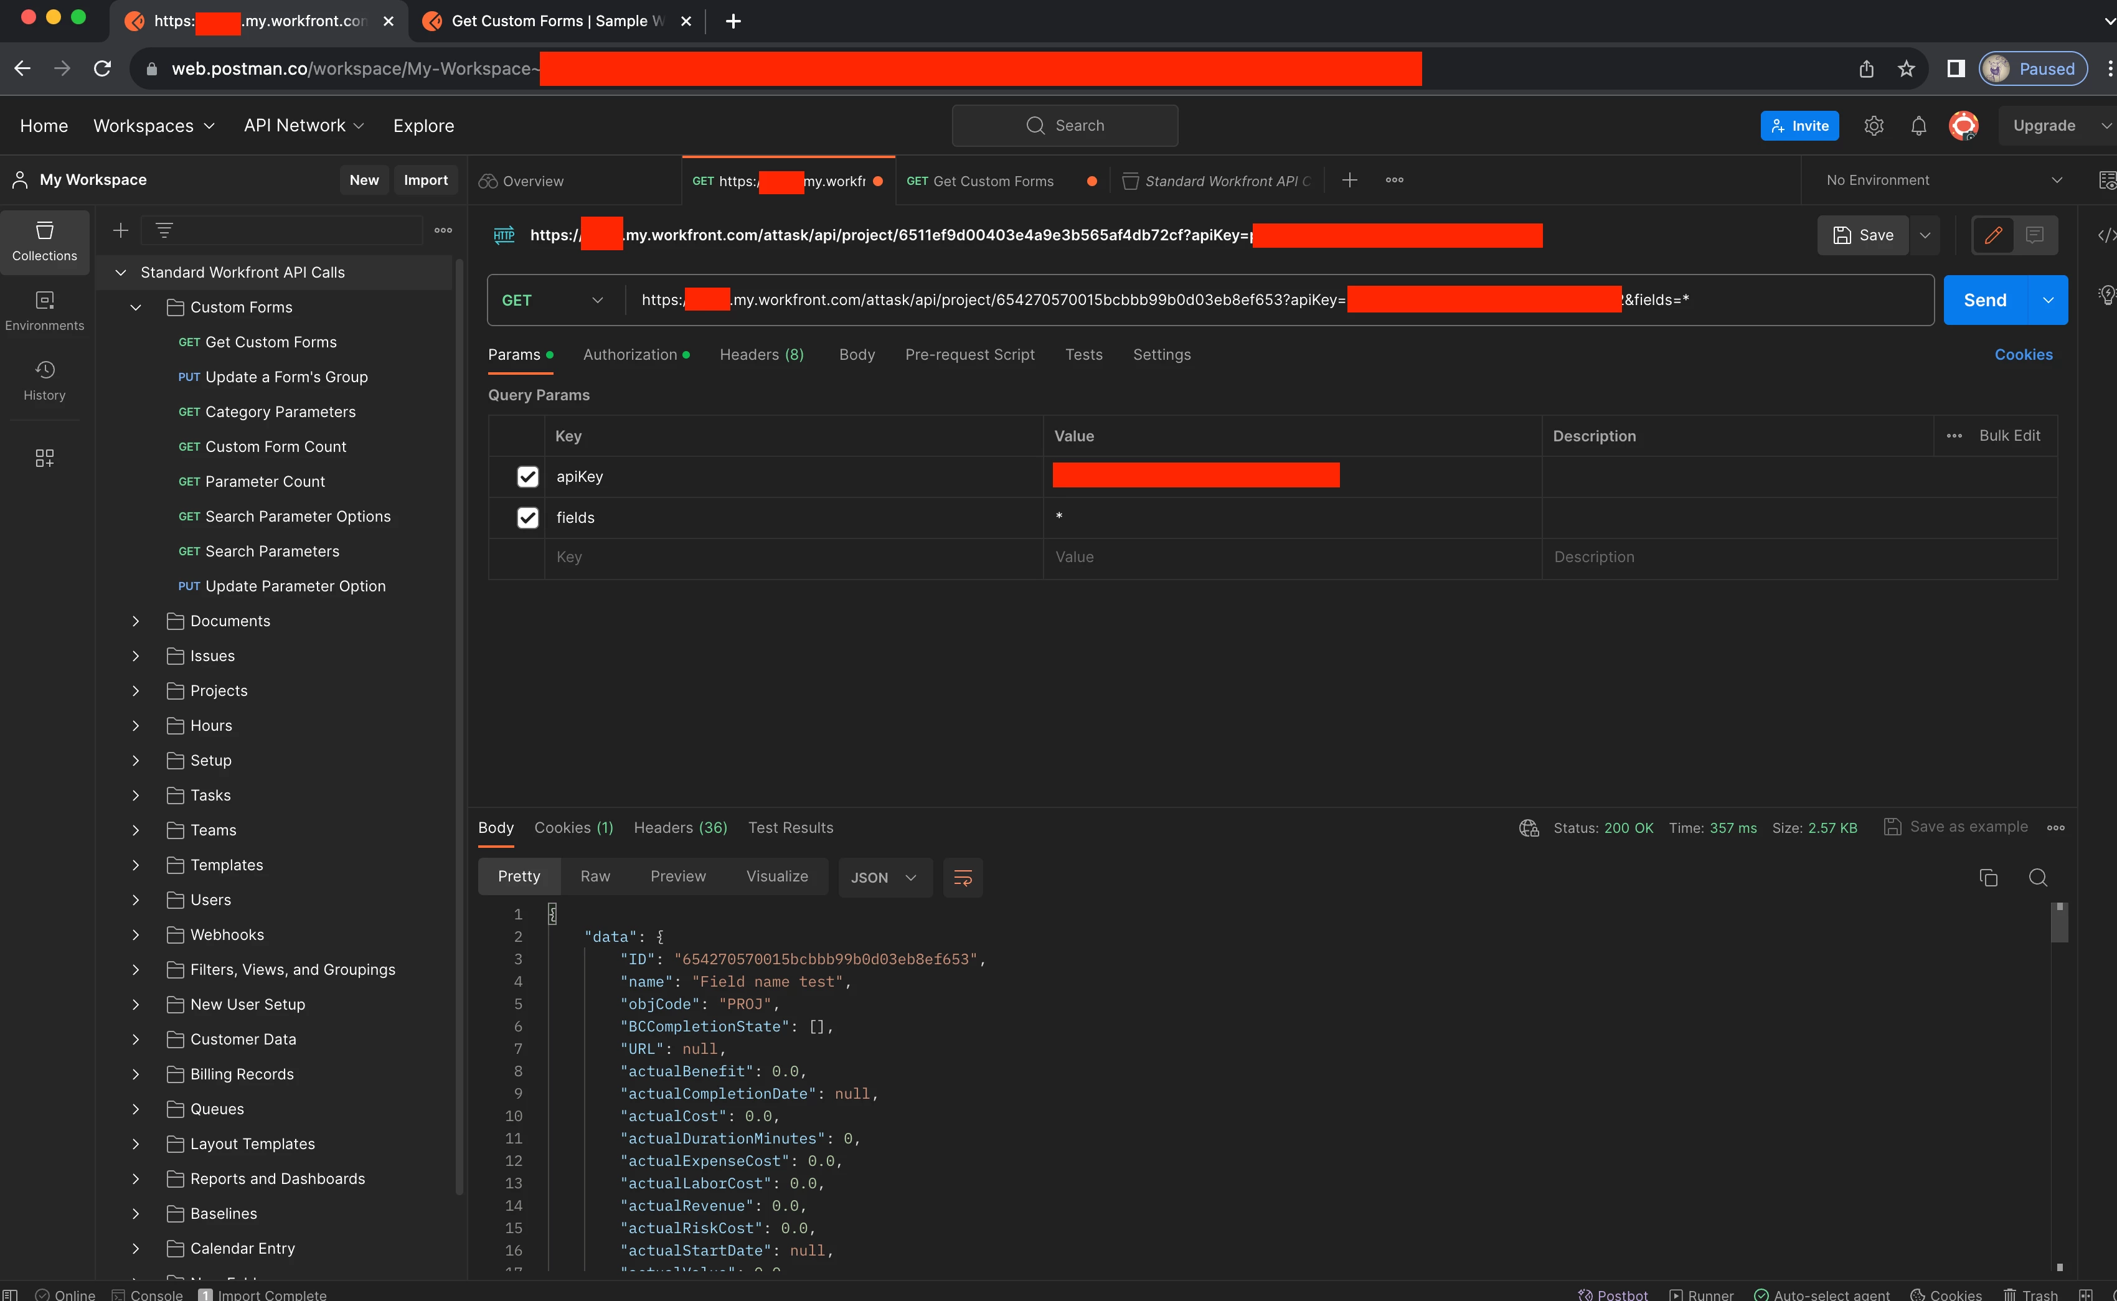The height and width of the screenshot is (1301, 2117).
Task: Click the notifications bell icon
Action: [x=1918, y=126]
